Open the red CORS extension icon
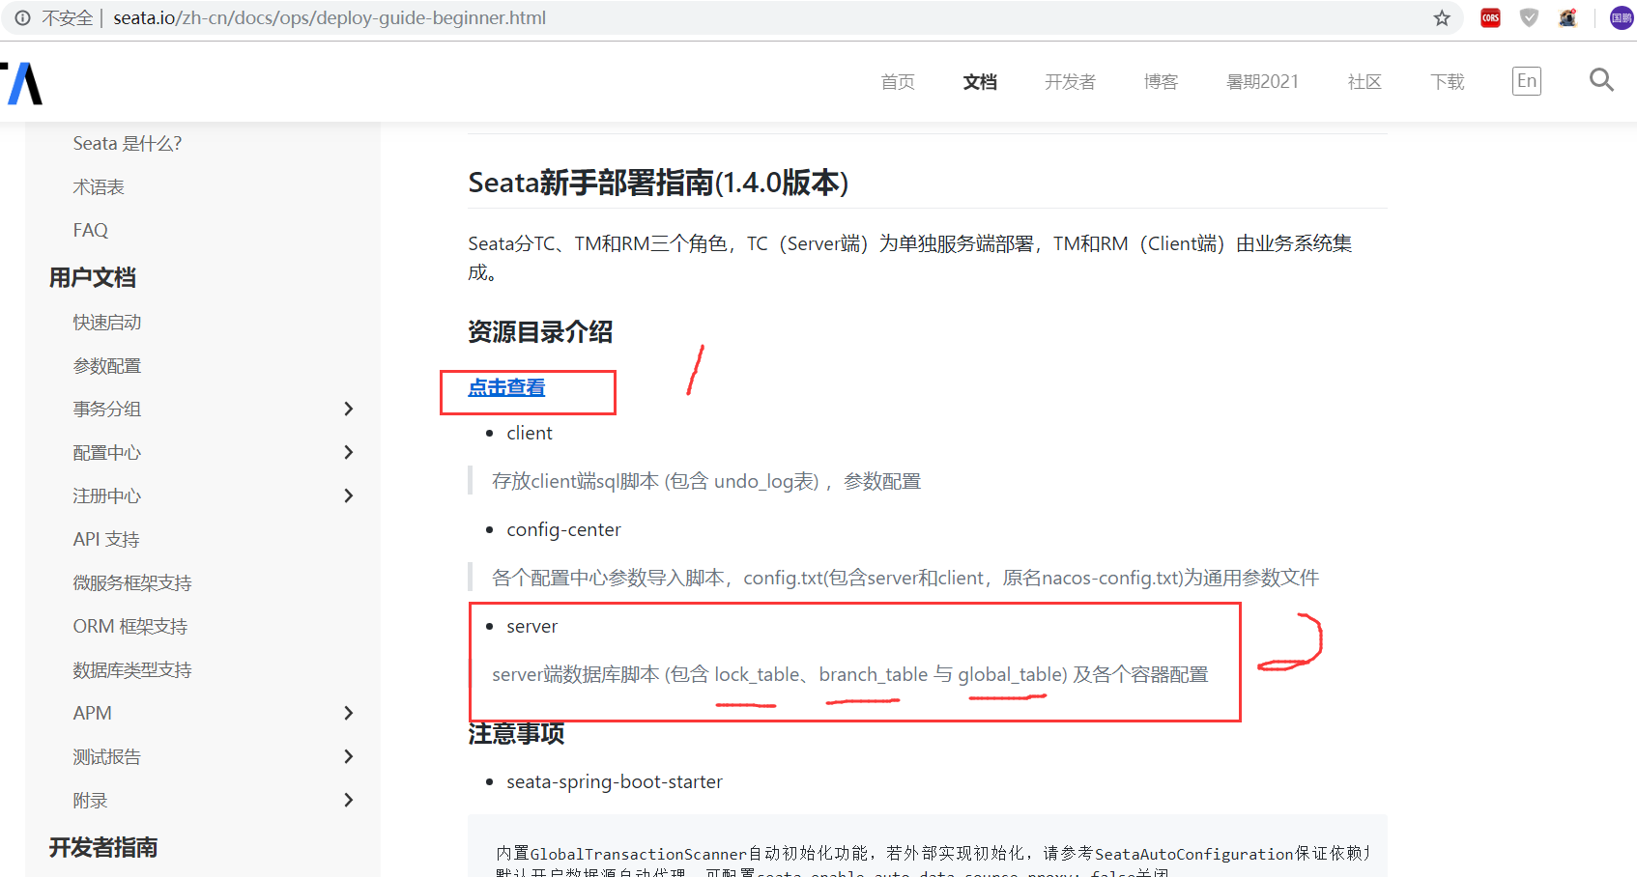The image size is (1637, 877). pyautogui.click(x=1490, y=18)
